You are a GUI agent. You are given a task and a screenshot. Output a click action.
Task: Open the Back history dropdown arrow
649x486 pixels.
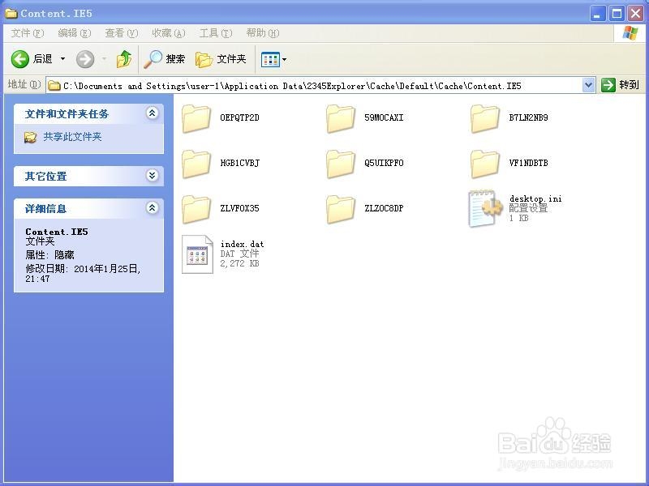[63, 59]
